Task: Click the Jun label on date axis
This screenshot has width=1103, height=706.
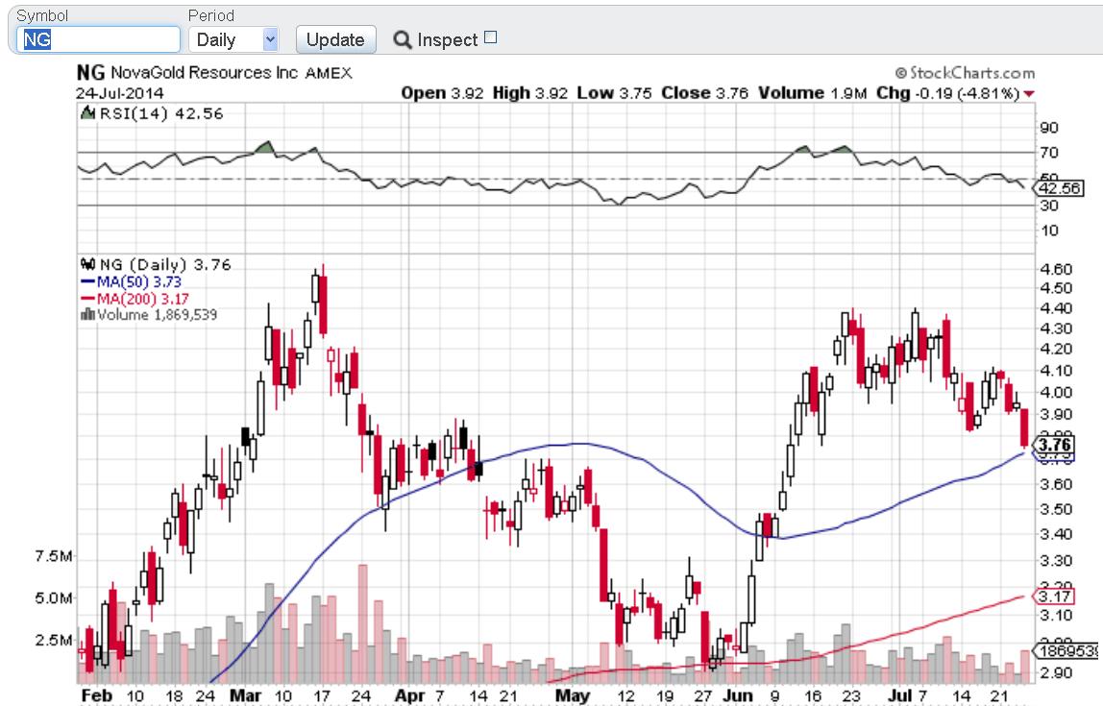Action: 737,694
